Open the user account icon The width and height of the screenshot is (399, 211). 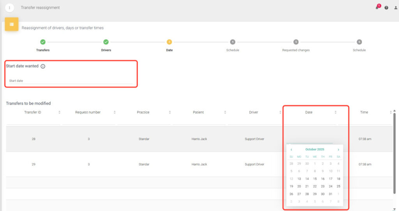point(395,8)
